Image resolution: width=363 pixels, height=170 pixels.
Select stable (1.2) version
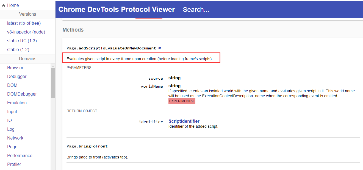(18, 50)
